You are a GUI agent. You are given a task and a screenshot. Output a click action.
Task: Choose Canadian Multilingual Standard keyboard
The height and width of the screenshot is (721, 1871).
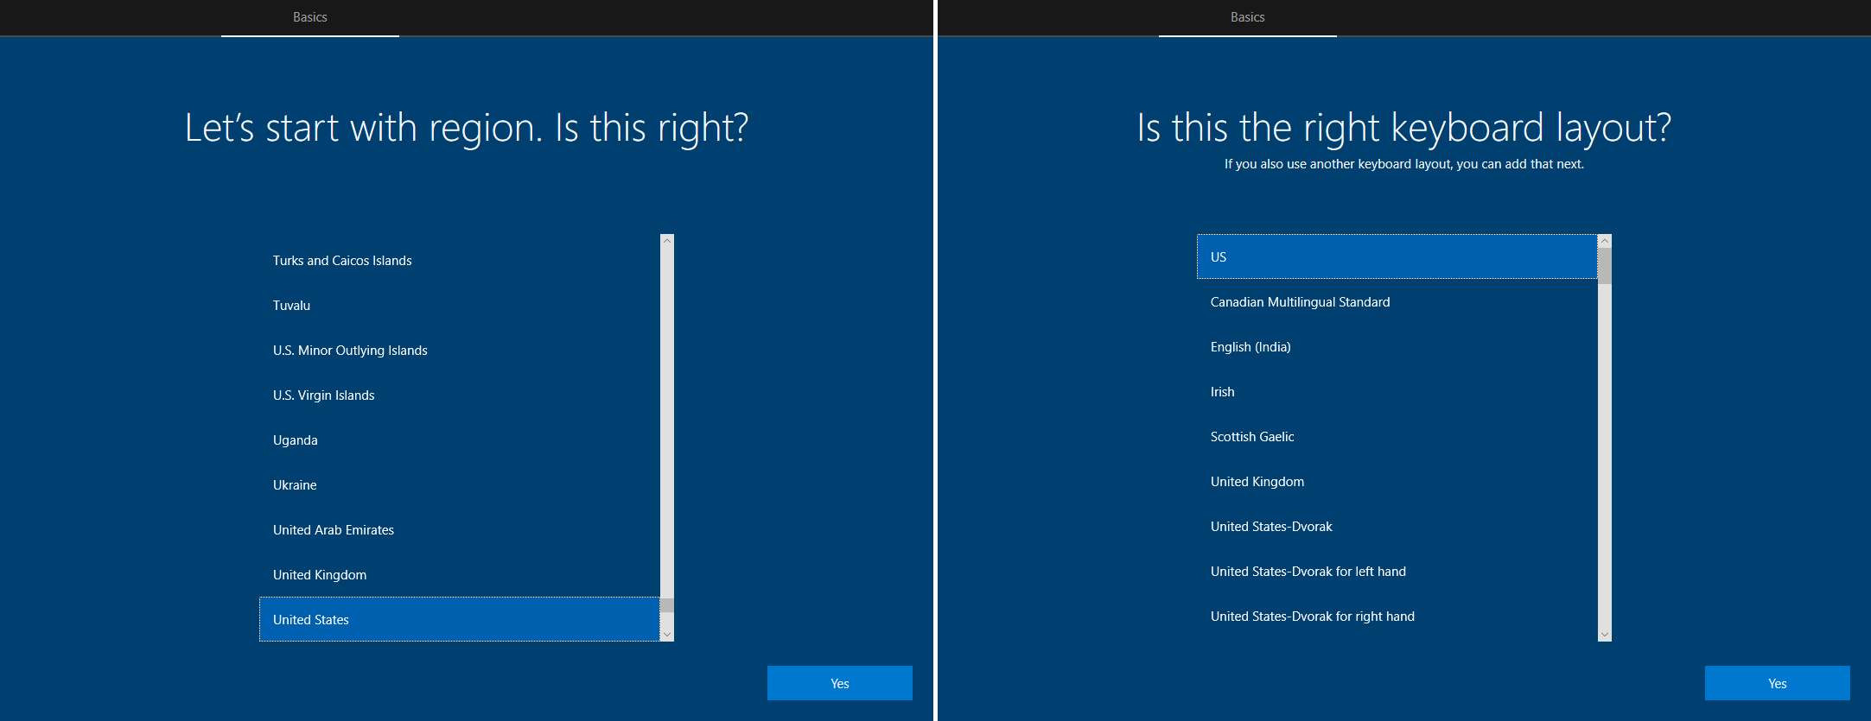click(1397, 302)
